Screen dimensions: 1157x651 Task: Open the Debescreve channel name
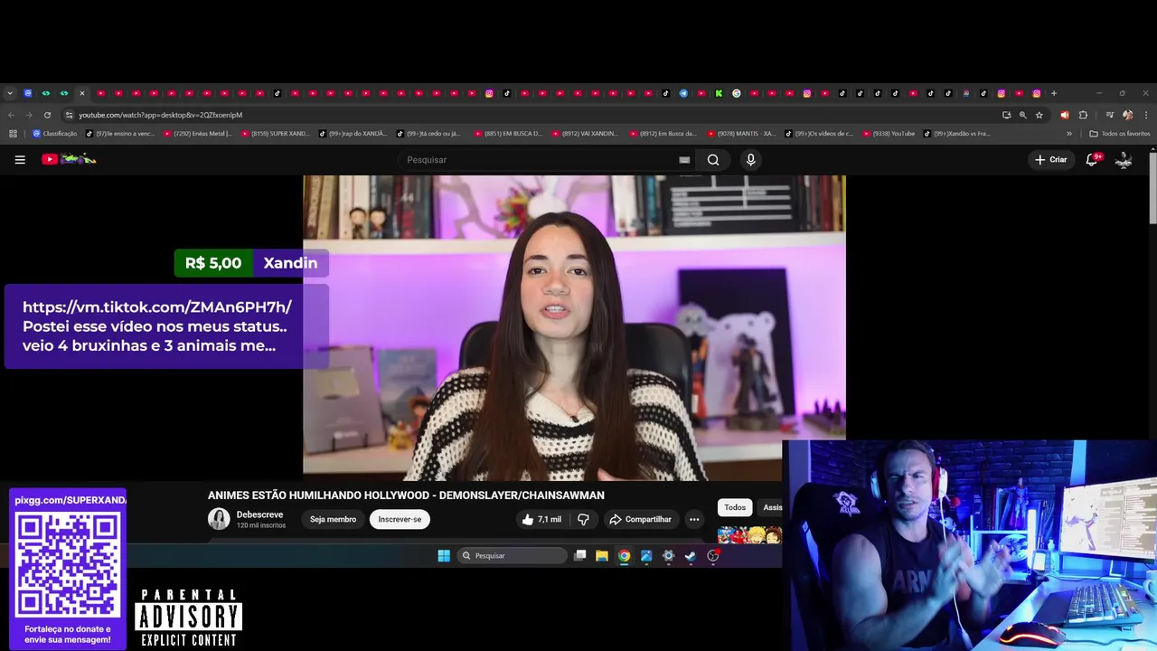tap(259, 514)
